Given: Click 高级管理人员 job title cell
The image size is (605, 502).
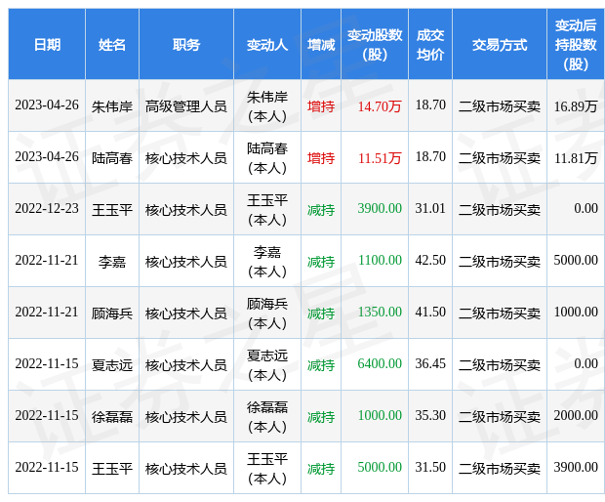Looking at the screenshot, I should [186, 106].
